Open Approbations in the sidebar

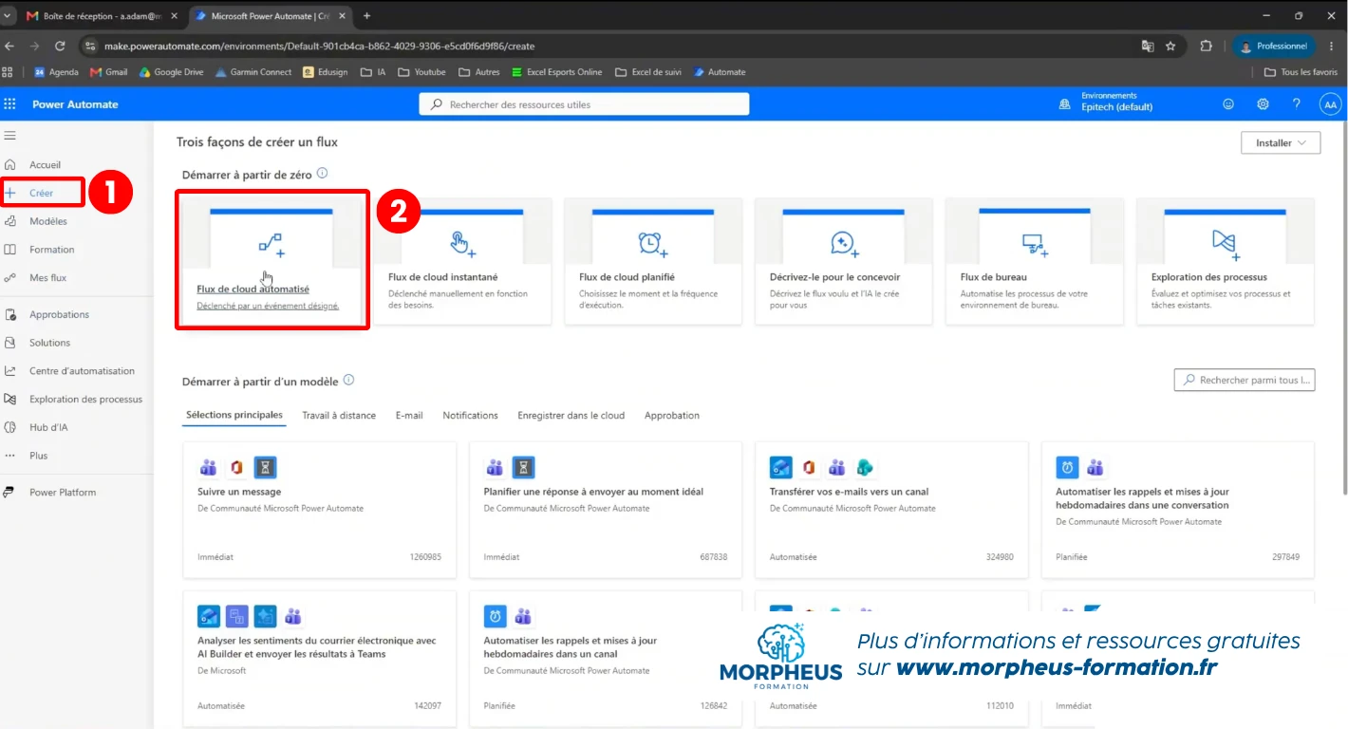pos(59,314)
